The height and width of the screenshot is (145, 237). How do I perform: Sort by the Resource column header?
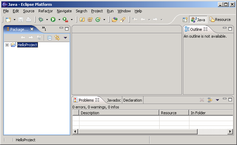pyautogui.click(x=174, y=113)
